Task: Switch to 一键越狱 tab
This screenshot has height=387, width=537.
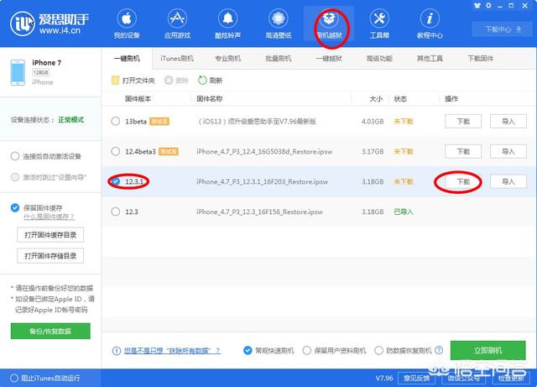Action: click(x=329, y=59)
